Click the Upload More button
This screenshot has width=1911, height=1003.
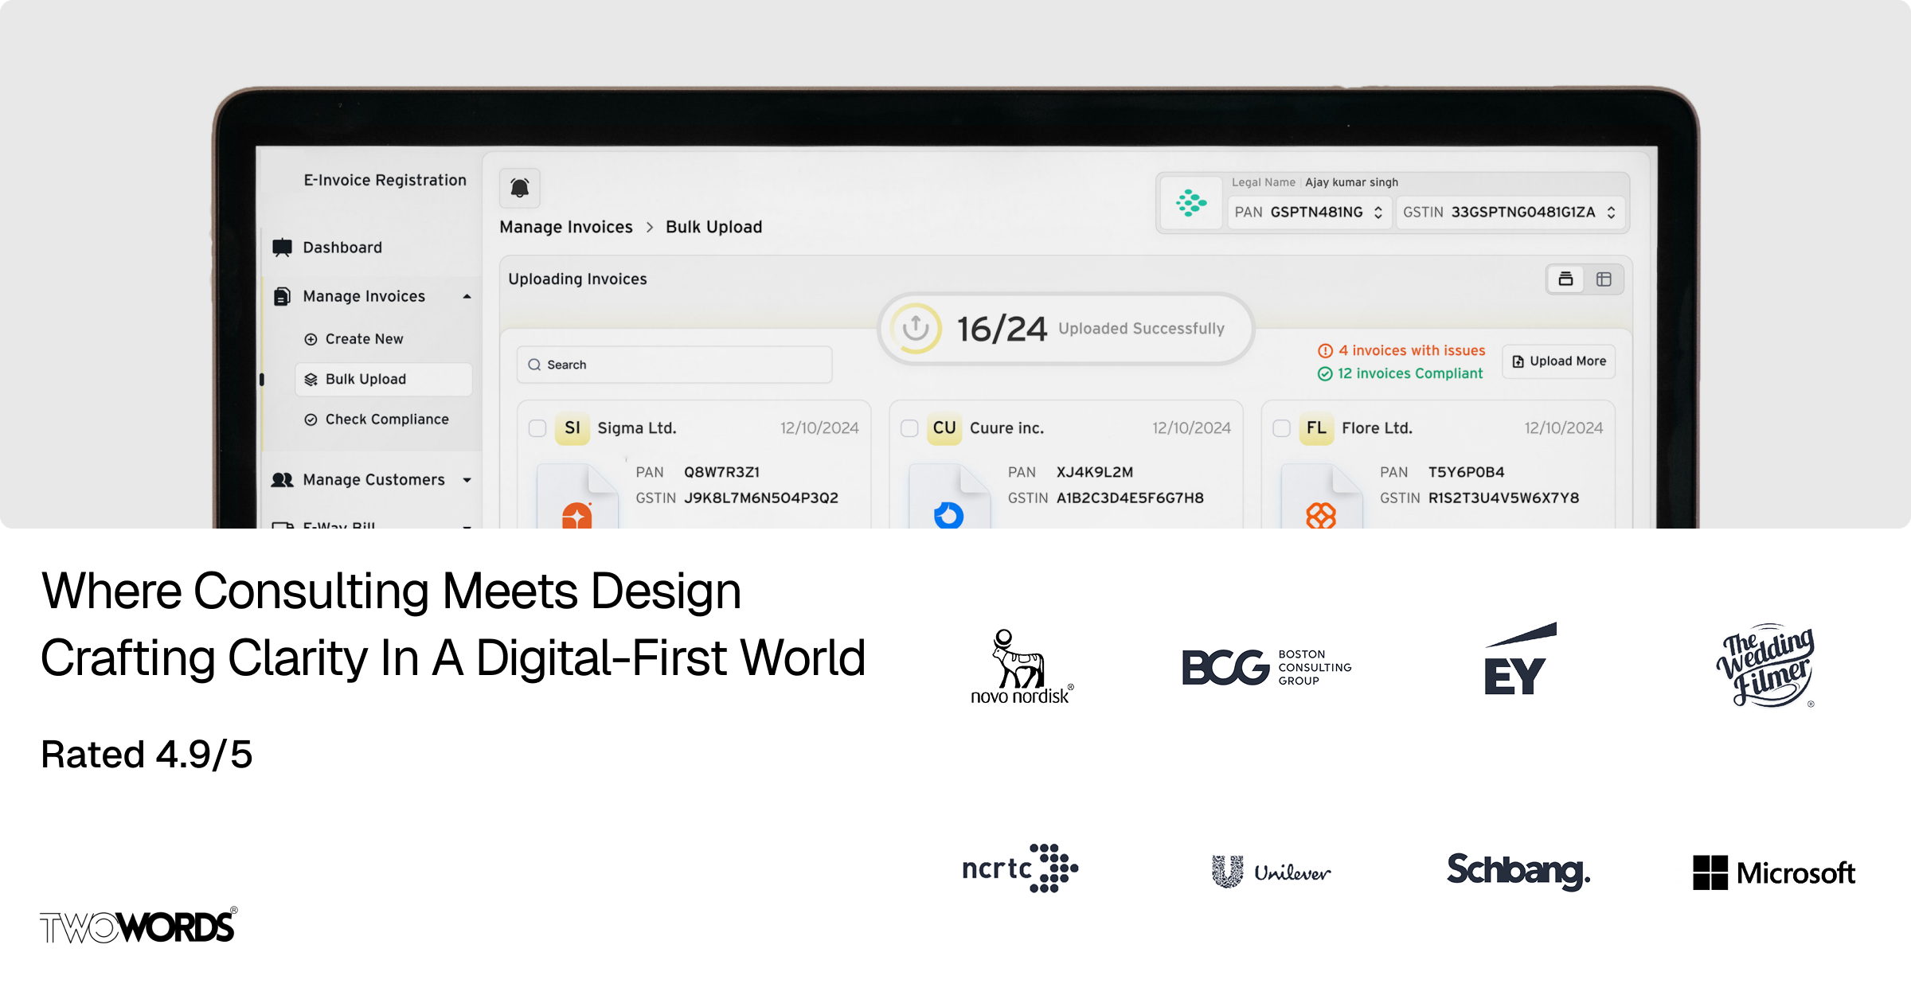pyautogui.click(x=1557, y=361)
